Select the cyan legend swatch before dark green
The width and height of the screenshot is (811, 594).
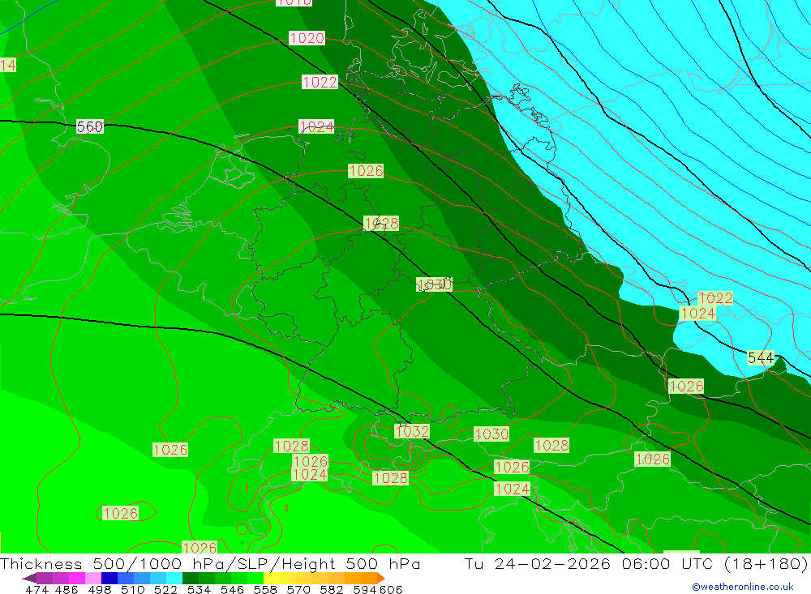point(174,578)
